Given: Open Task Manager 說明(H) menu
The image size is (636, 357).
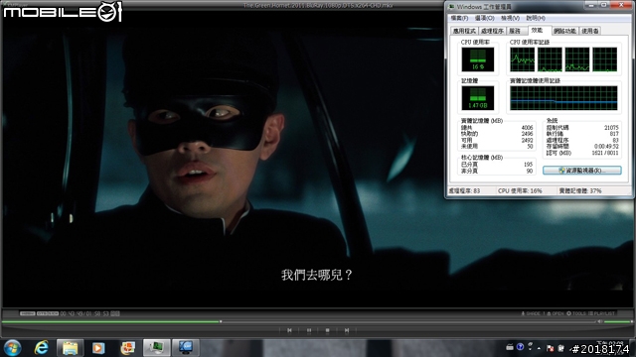Looking at the screenshot, I should point(536,18).
